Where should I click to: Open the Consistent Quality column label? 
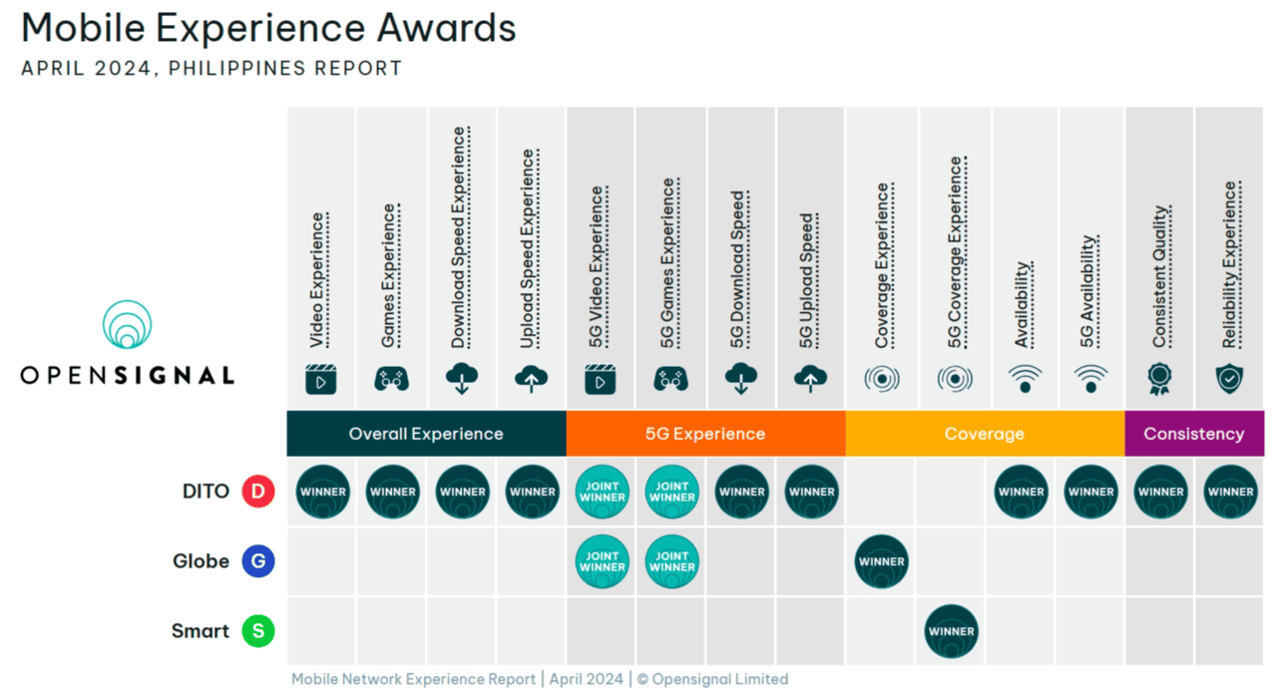pyautogui.click(x=1160, y=277)
